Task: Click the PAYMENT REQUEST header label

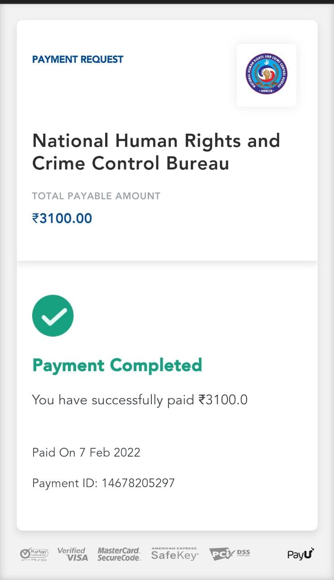Action: (77, 59)
